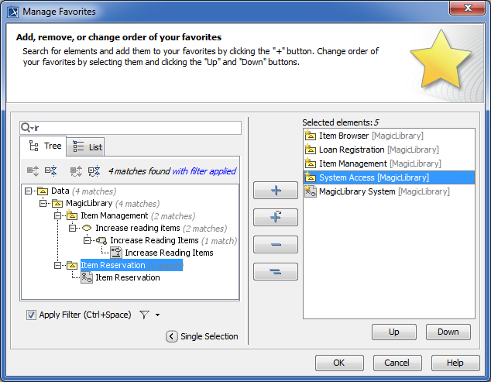Click the Single Selection arrow icon
491x382 pixels.
172,336
